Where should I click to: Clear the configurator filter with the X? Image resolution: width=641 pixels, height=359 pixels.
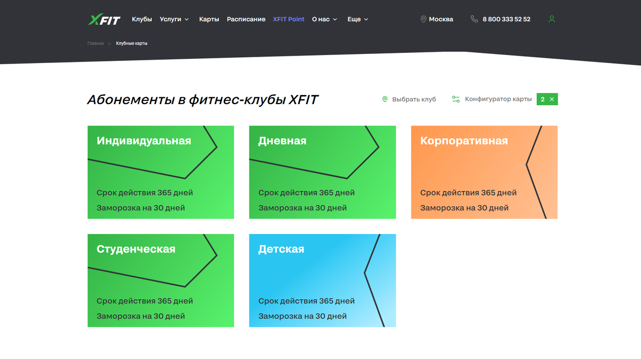point(552,99)
